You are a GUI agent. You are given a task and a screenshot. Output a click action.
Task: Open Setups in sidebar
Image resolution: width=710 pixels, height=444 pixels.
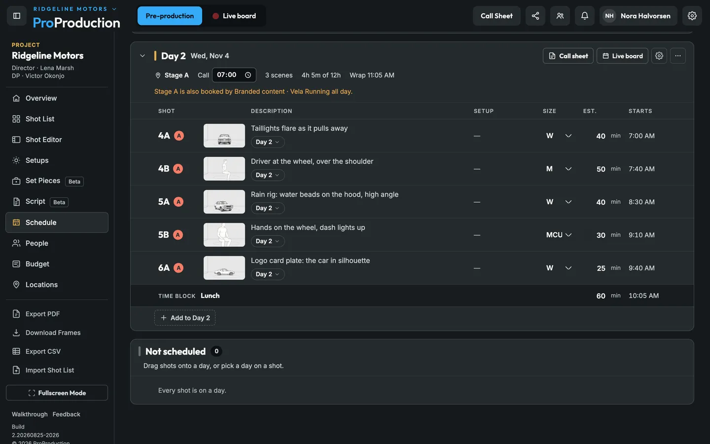click(x=57, y=160)
